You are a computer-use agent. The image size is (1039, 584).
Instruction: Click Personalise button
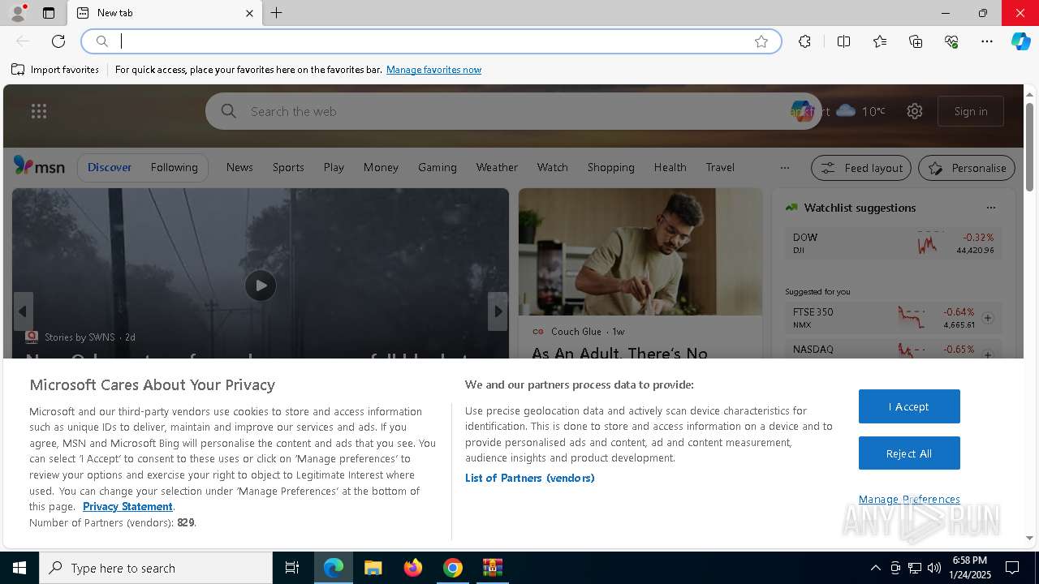967,168
